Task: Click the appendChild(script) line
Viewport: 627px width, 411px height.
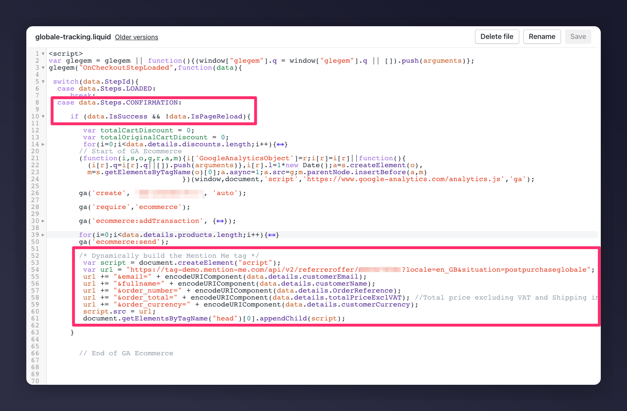Action: click(214, 318)
